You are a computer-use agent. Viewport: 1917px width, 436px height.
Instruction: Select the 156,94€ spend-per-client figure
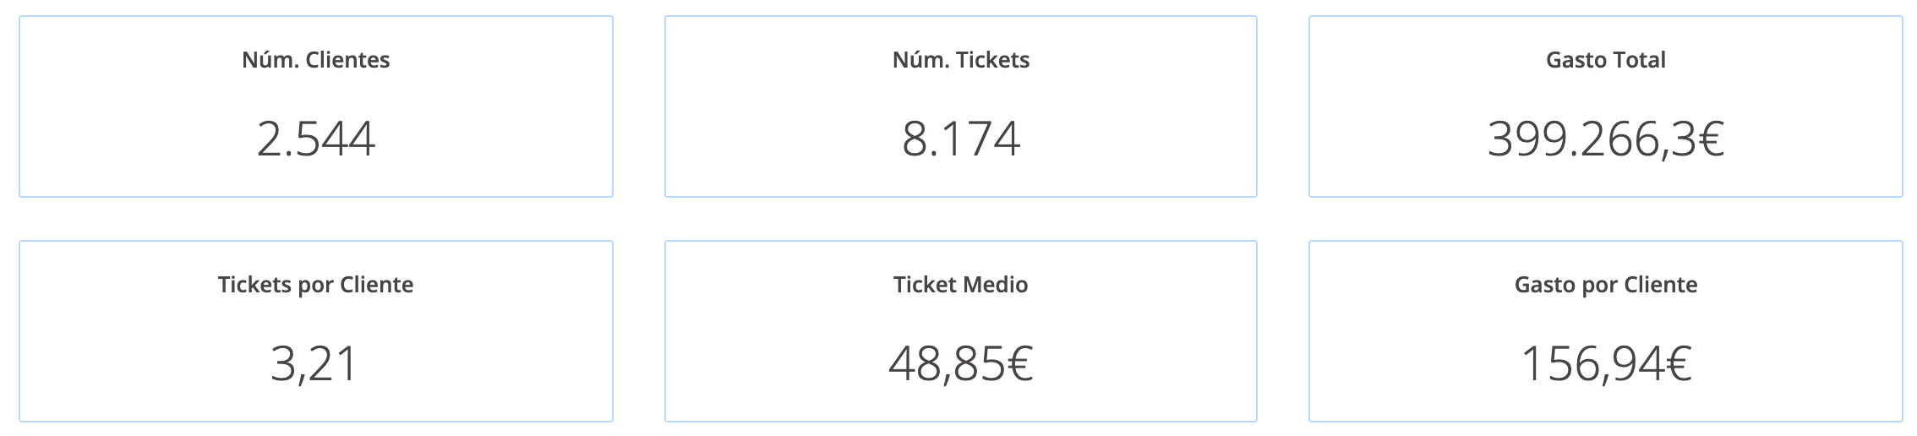tap(1605, 364)
